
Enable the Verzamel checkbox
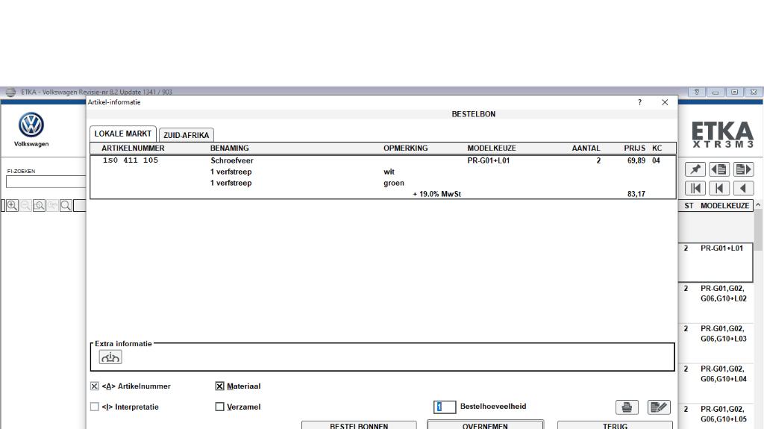219,407
